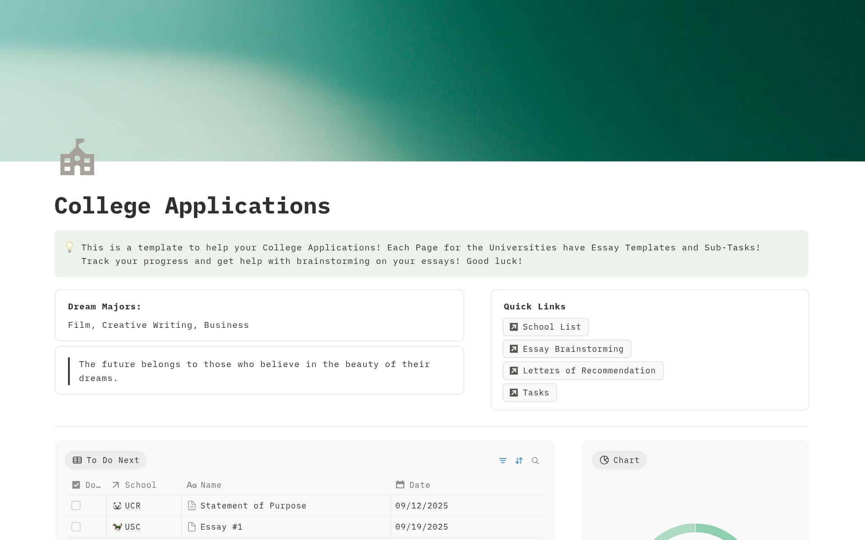The image size is (865, 540).
Task: Click the sort arrows icon above the table
Action: pyautogui.click(x=519, y=460)
